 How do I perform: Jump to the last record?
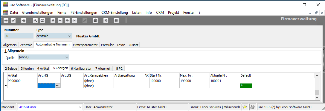pos(74,20)
